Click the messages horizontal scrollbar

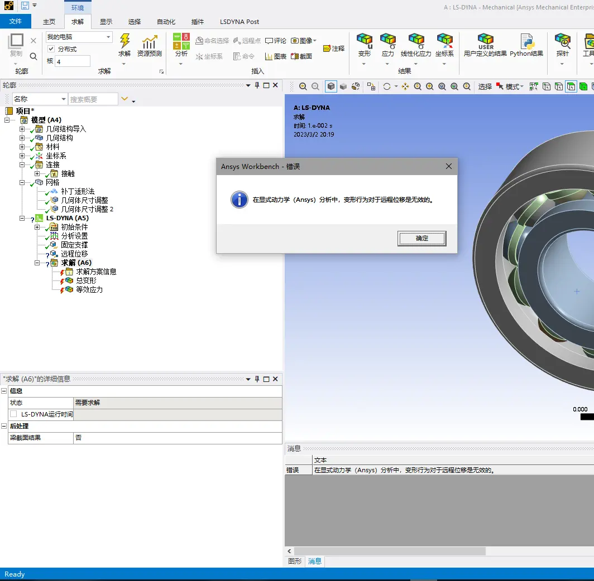pyautogui.click(x=390, y=551)
